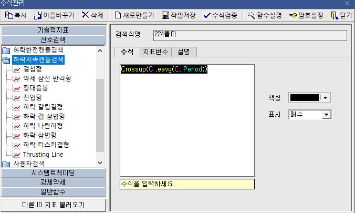Click the 수식검증 checkmark icon
This screenshot has width=355, height=213.
coord(207,15)
